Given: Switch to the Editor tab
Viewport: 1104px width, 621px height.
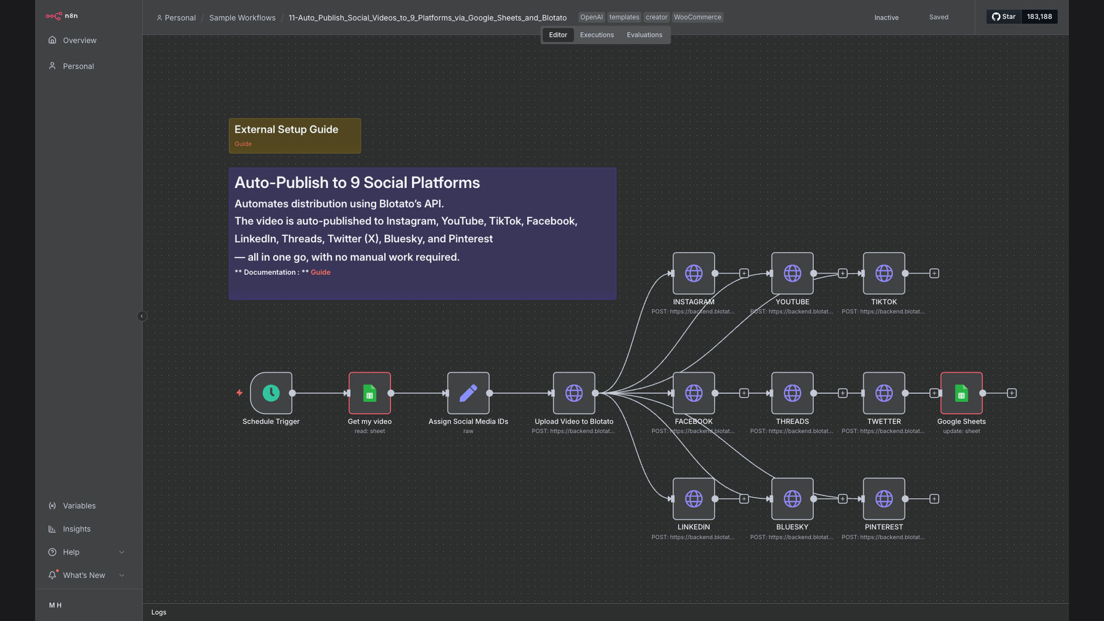Looking at the screenshot, I should [x=558, y=35].
